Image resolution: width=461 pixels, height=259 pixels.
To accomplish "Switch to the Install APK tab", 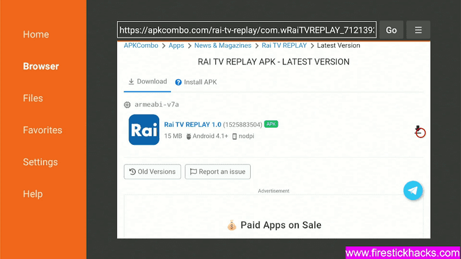I will 196,82.
